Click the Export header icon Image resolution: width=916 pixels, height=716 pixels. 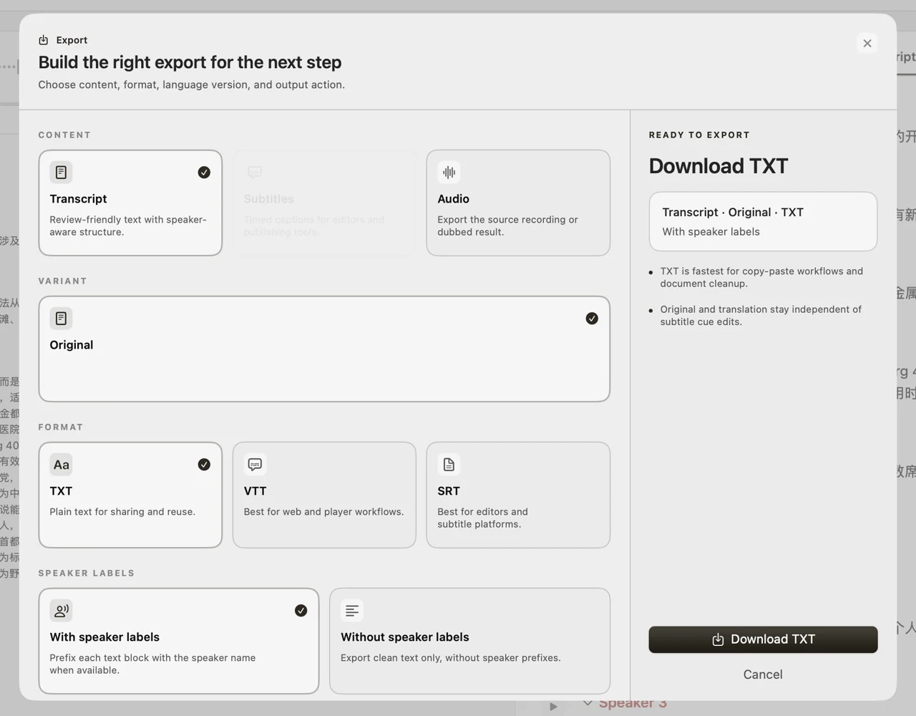44,40
